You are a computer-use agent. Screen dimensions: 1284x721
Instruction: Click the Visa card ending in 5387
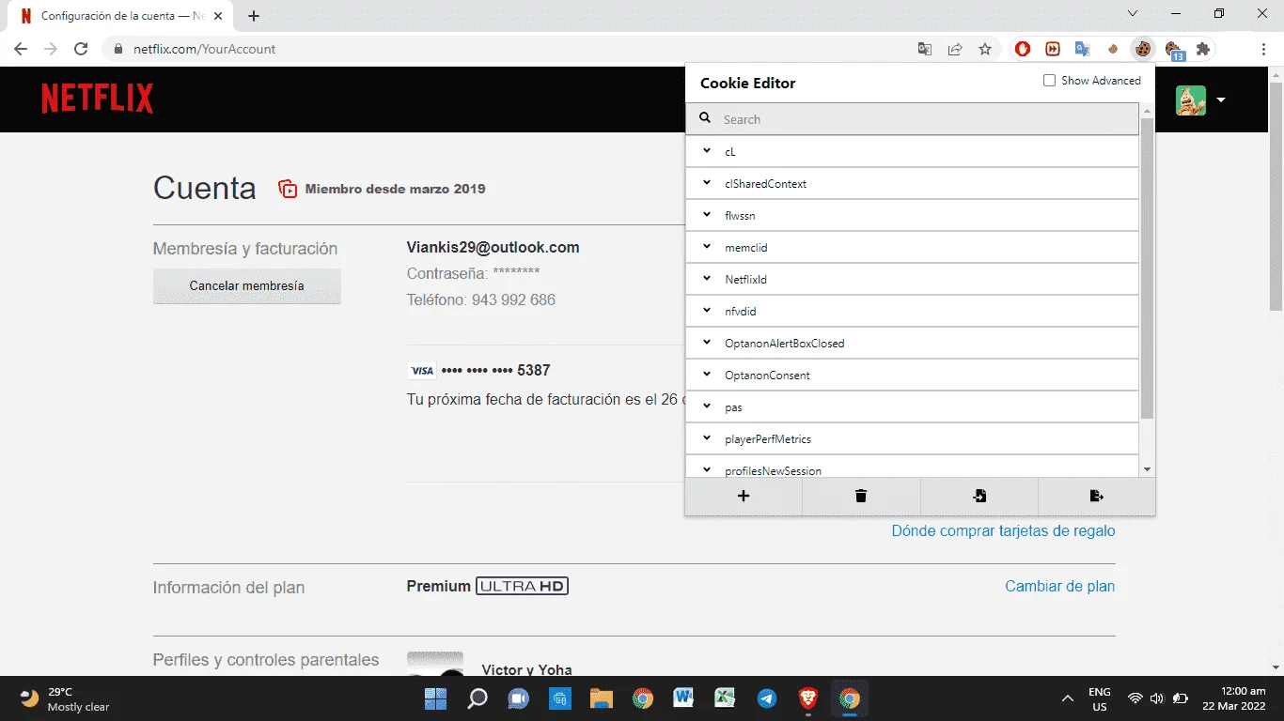point(479,371)
